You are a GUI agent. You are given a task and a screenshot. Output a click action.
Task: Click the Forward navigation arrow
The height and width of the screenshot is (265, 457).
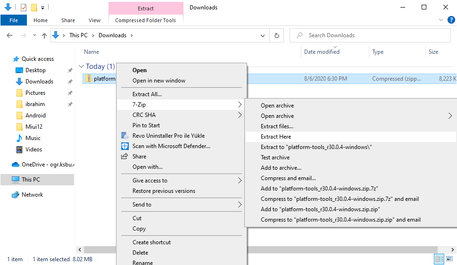click(x=23, y=35)
